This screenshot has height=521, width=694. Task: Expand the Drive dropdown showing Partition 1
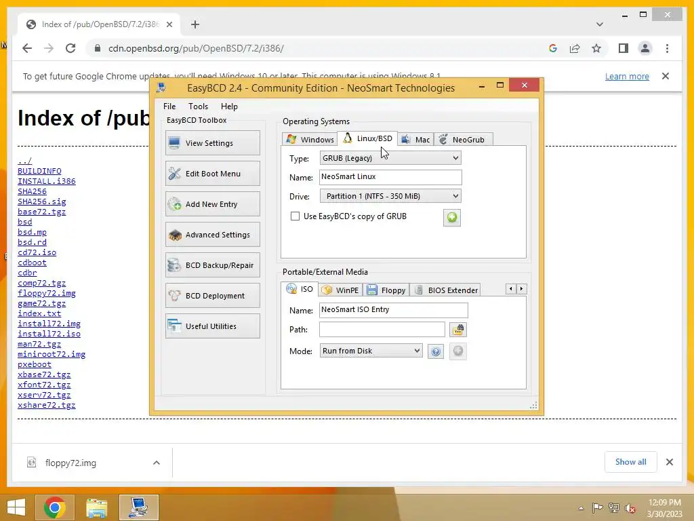tap(390, 196)
